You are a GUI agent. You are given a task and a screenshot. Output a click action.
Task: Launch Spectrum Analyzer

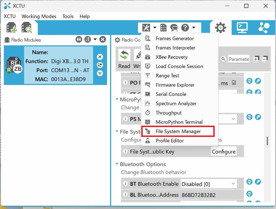coord(180,104)
